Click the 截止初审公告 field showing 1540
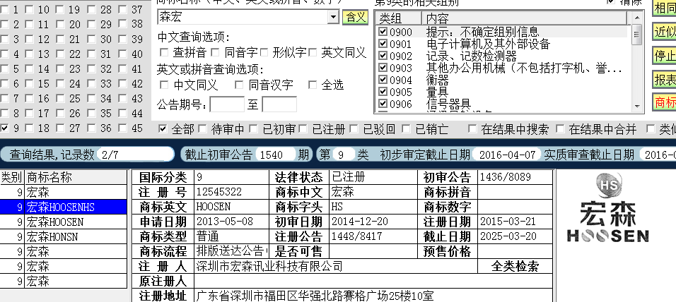Image resolution: width=676 pixels, height=302 pixels. pyautogui.click(x=276, y=155)
